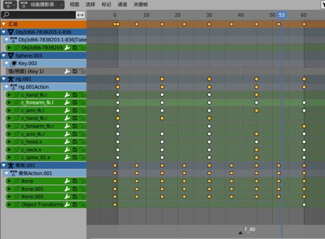Open the 标记 menu
The height and width of the screenshot is (239, 325).
[x=106, y=5]
